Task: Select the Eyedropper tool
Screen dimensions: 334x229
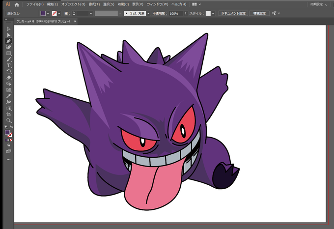Action: [8, 96]
